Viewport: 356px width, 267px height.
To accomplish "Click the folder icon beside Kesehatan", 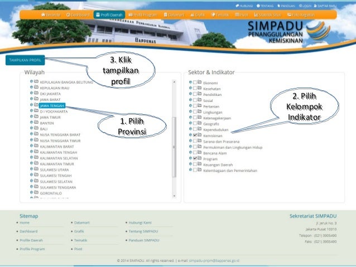I will click(200, 88).
